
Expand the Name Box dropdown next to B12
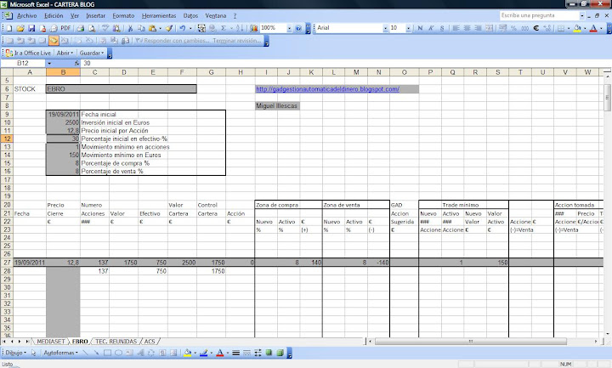coord(49,63)
